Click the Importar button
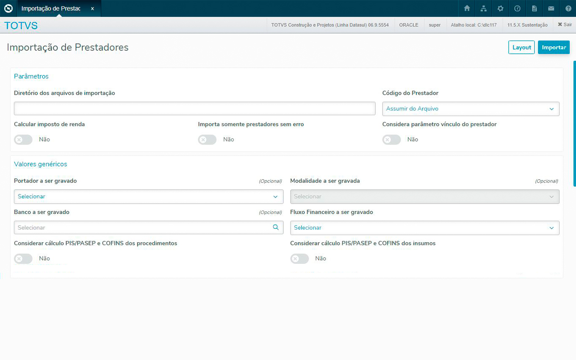 [554, 47]
